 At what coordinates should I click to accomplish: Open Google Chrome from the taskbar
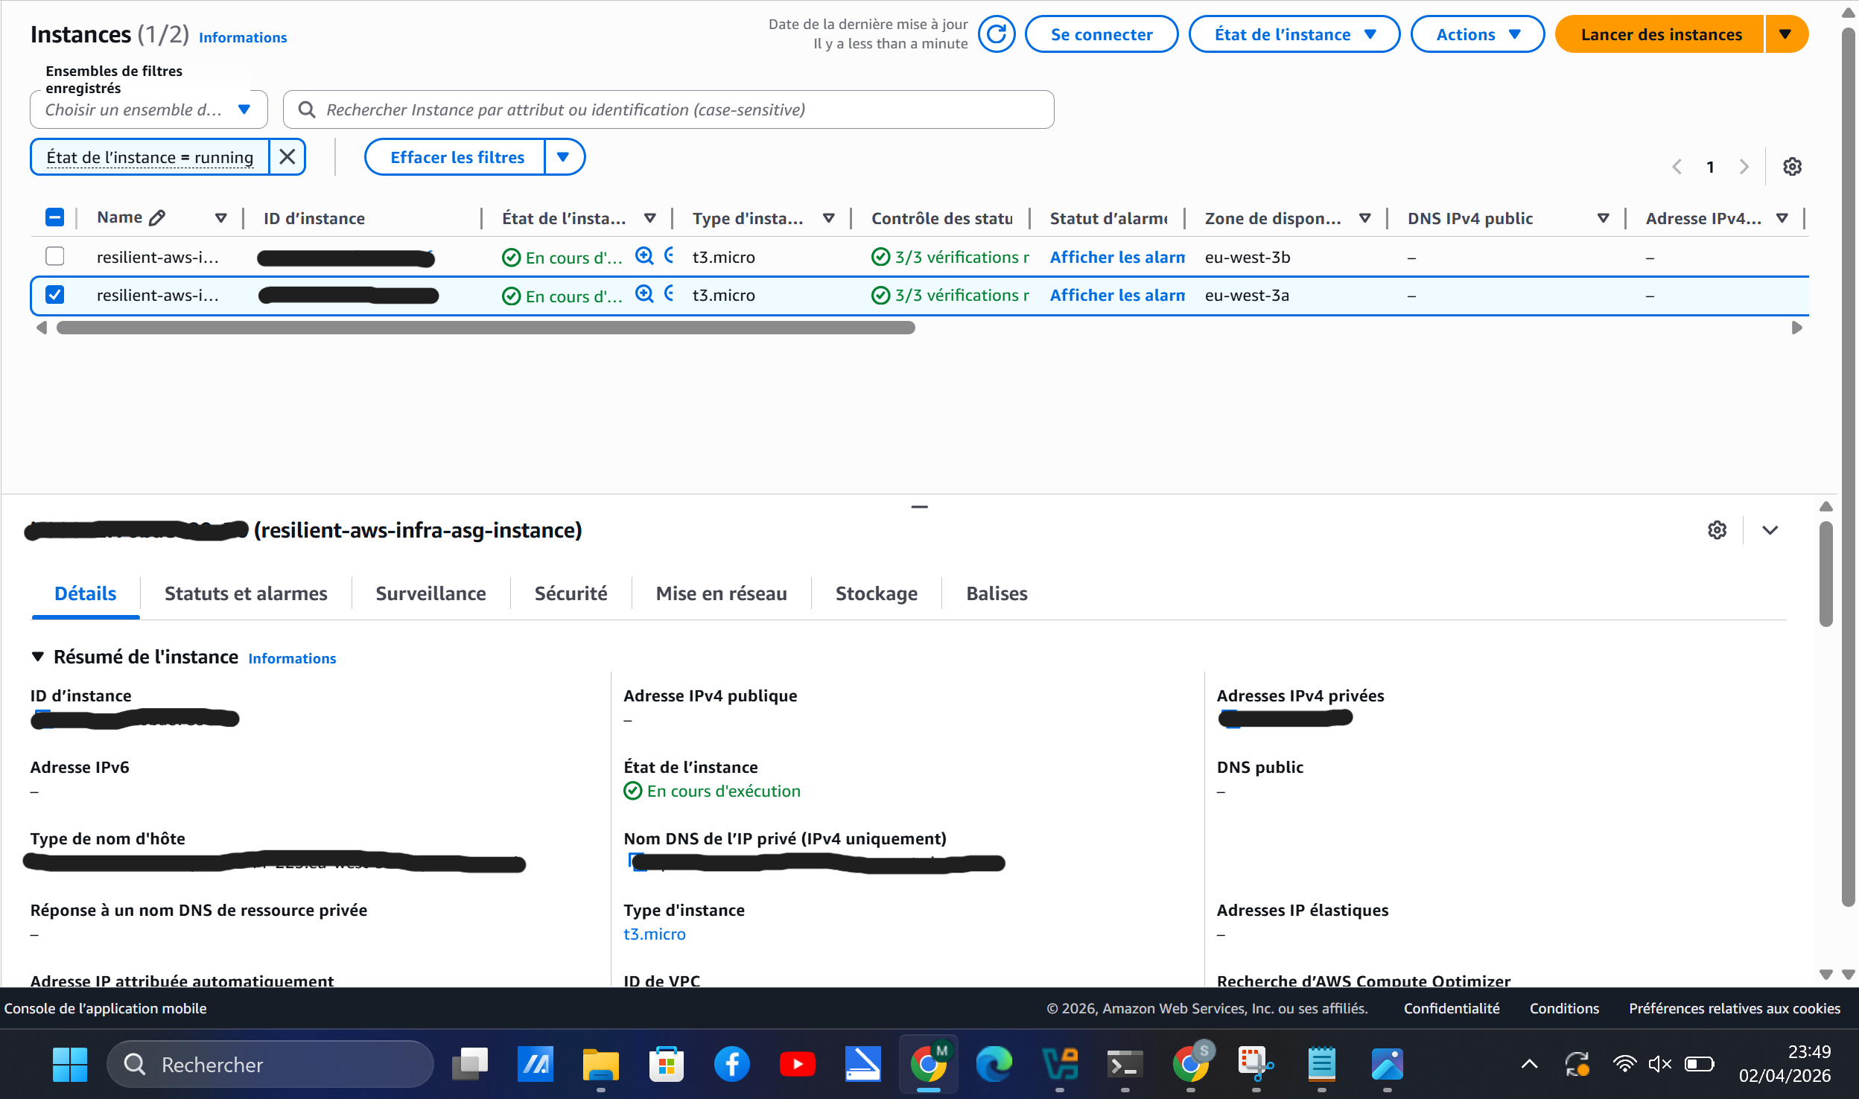927,1064
